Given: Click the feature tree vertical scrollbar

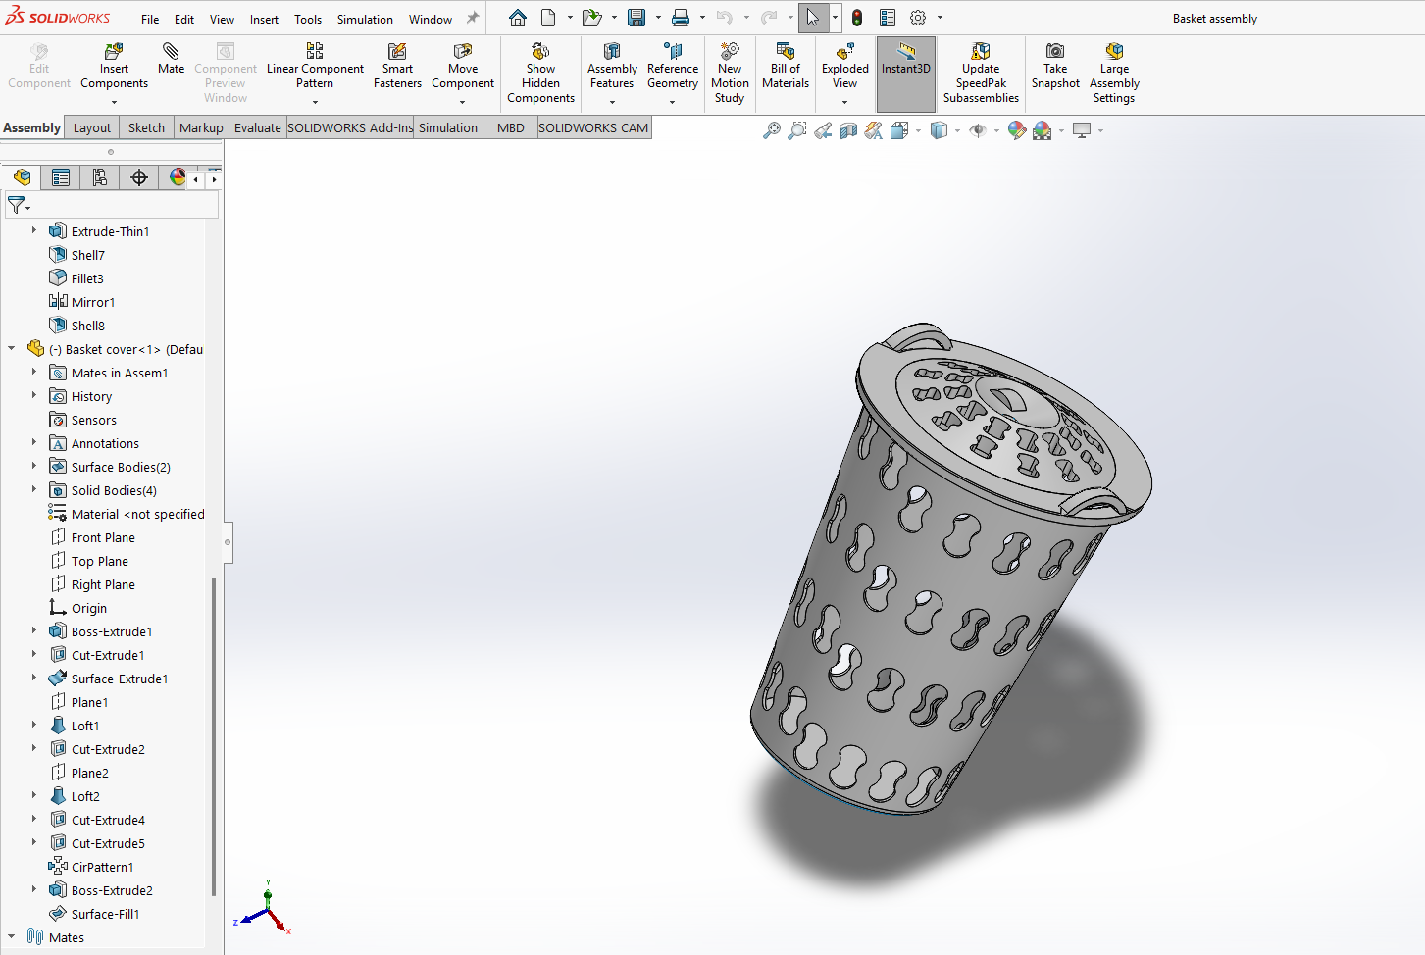Looking at the screenshot, I should coord(214,735).
